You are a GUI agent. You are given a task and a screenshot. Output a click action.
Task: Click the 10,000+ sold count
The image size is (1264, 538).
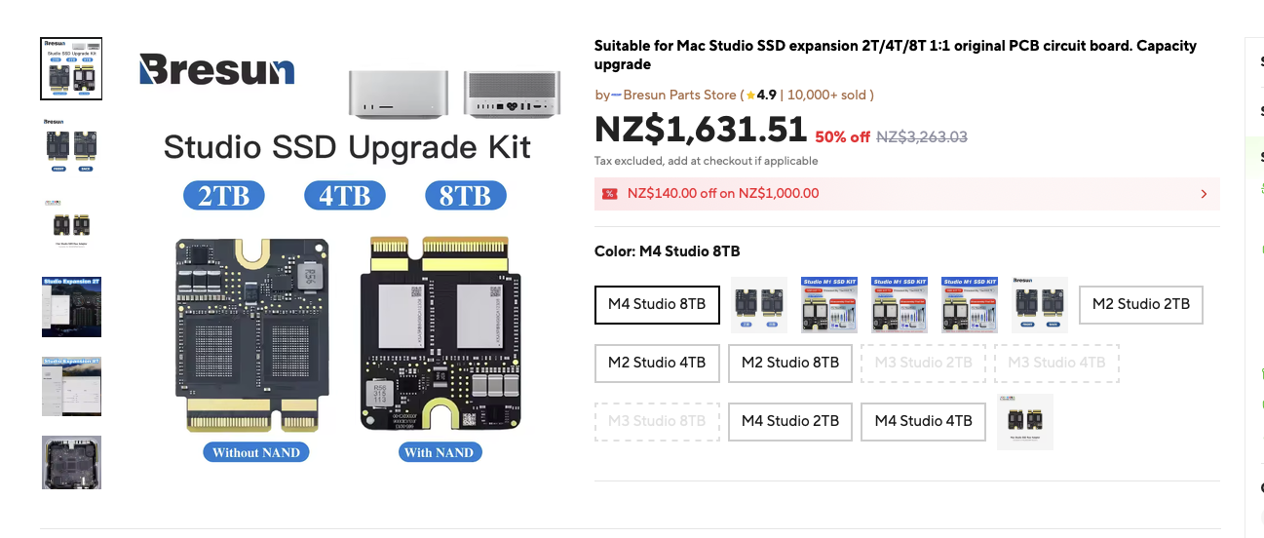click(829, 96)
